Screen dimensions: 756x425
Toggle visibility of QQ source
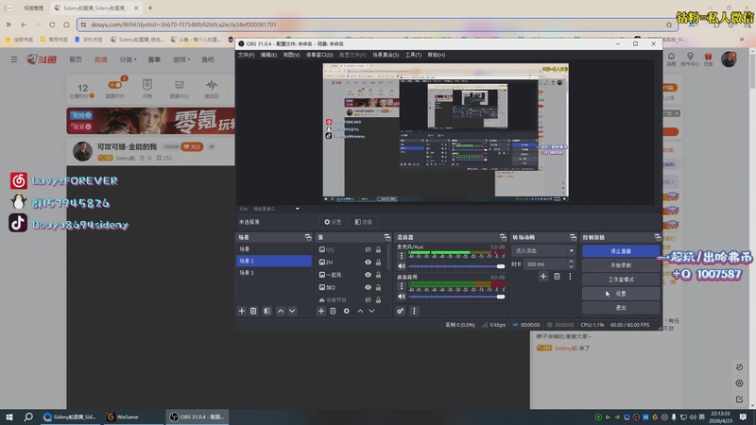tap(368, 249)
